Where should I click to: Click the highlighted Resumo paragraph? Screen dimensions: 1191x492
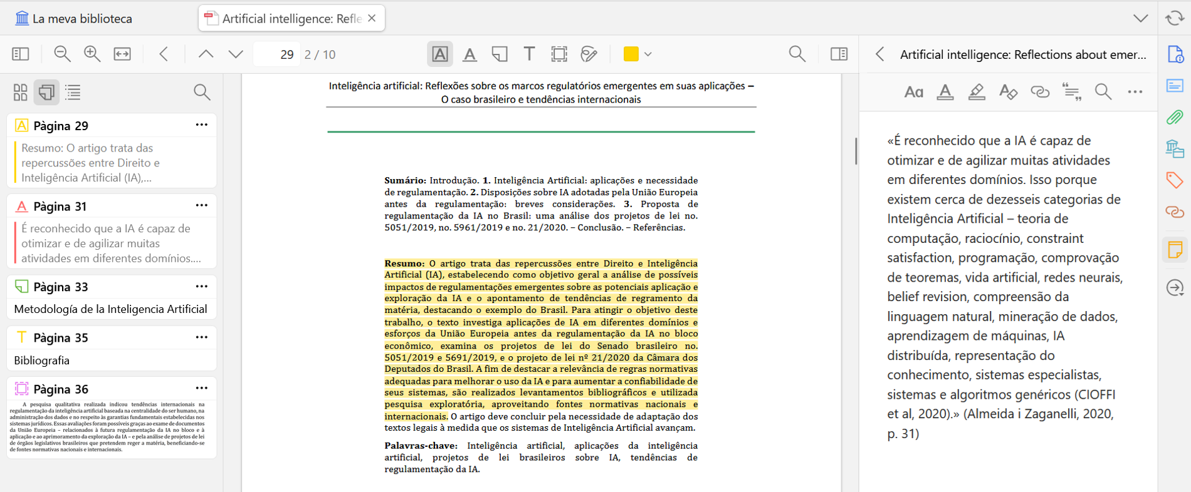click(541, 339)
